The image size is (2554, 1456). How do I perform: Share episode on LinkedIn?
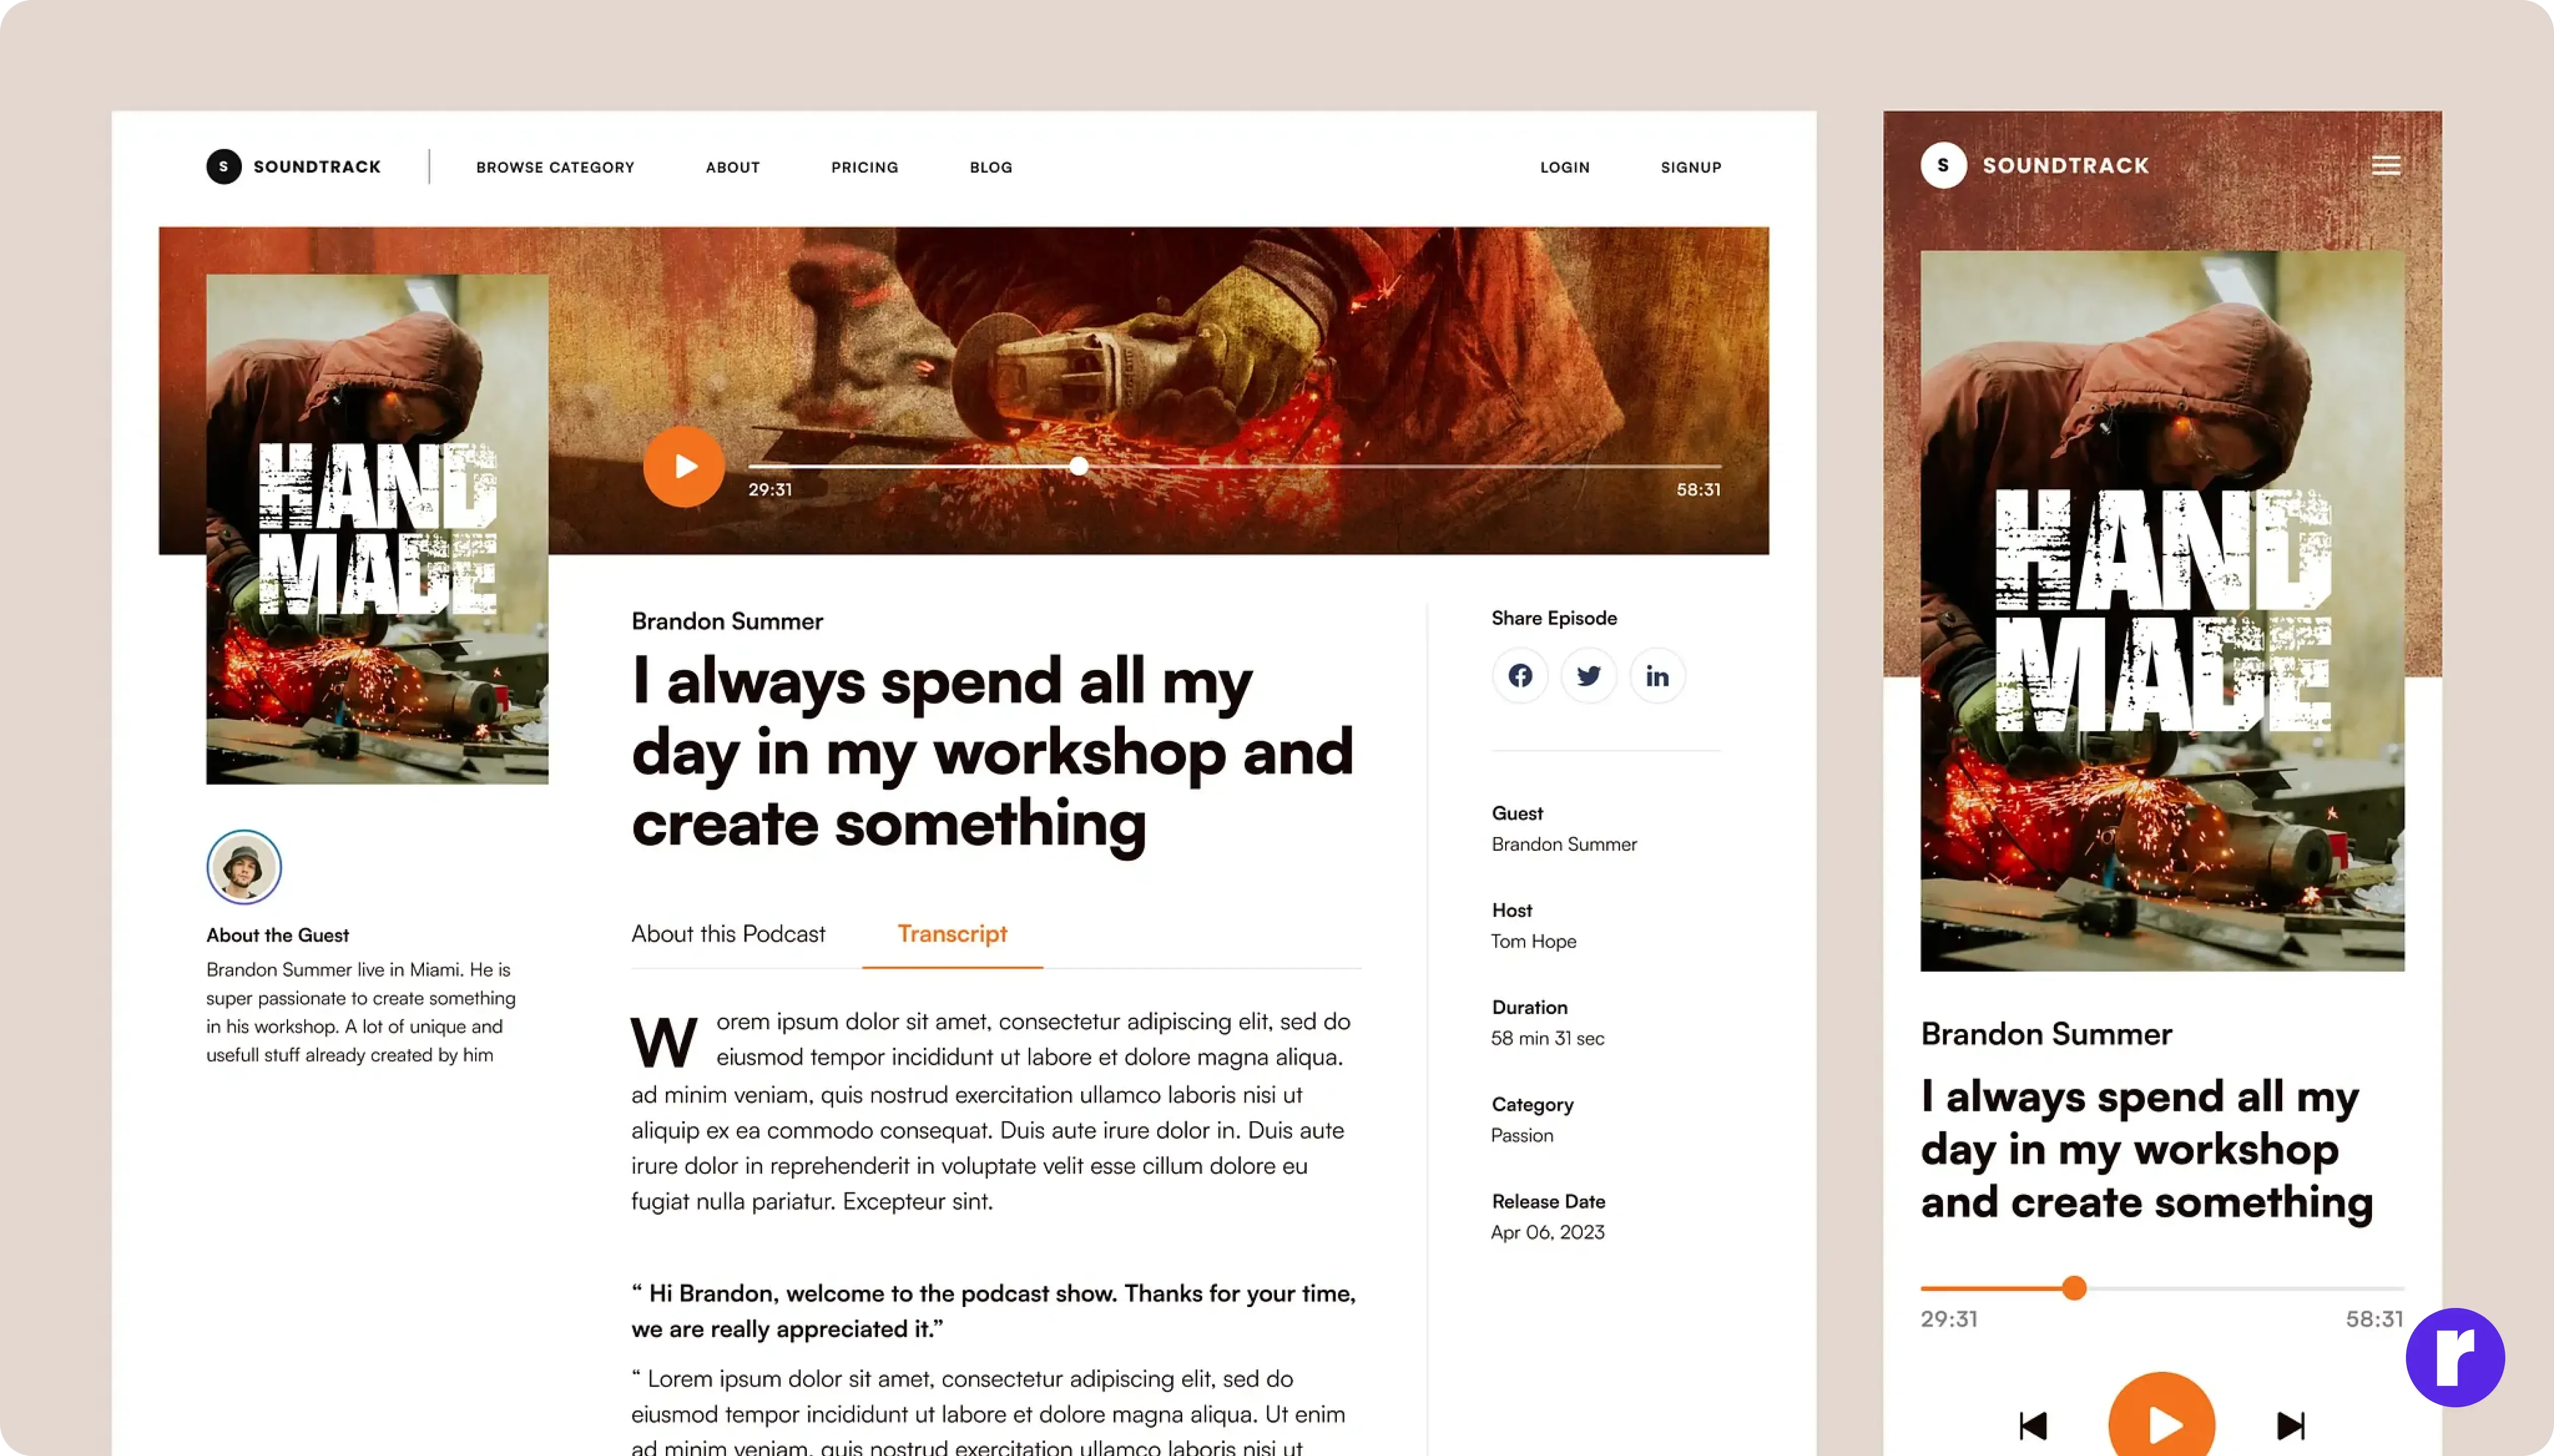point(1657,676)
